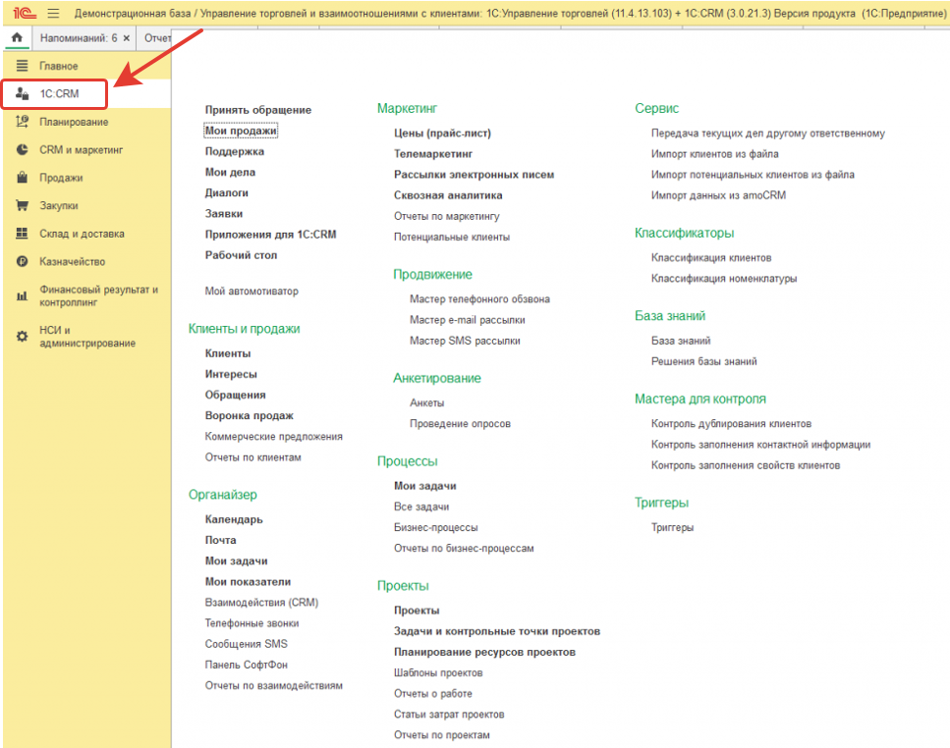Click the Склад и доставка grid icon
Viewport: 950px width, 748px height.
point(22,234)
